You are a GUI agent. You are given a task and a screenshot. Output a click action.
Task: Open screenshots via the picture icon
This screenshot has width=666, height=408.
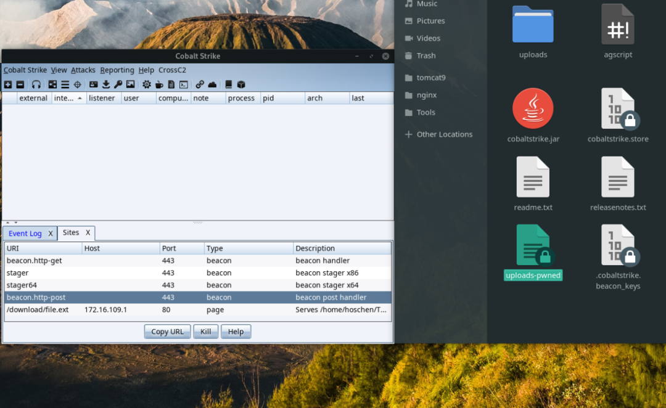[130, 84]
